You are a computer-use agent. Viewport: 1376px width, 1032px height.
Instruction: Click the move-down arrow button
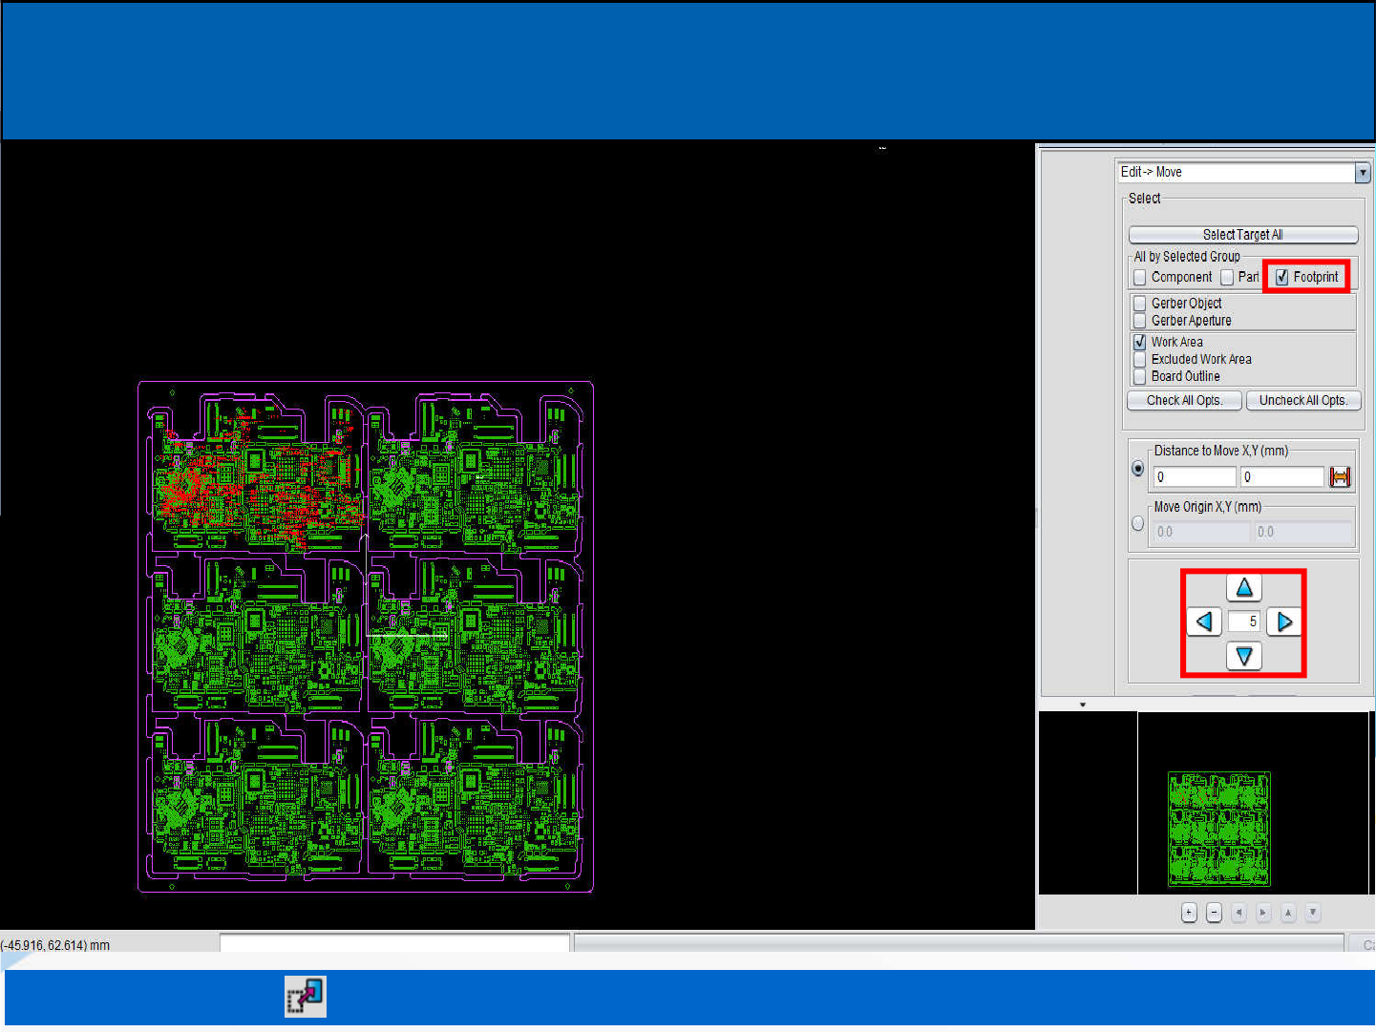(x=1244, y=656)
